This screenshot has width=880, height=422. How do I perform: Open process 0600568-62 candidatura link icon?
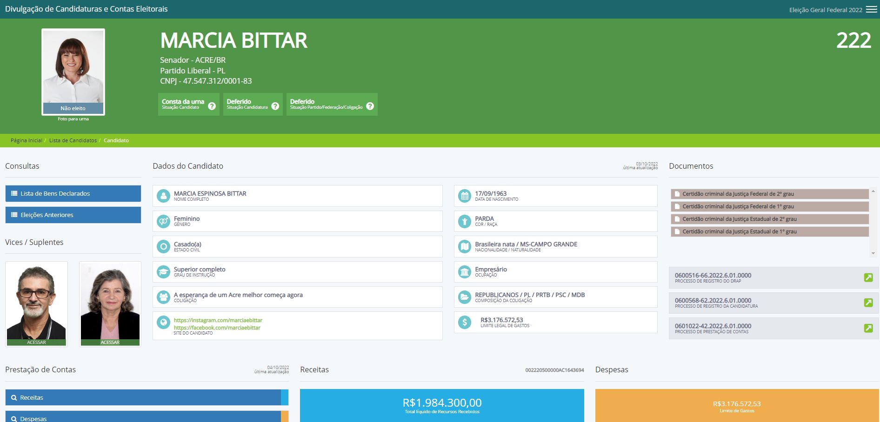tap(868, 303)
